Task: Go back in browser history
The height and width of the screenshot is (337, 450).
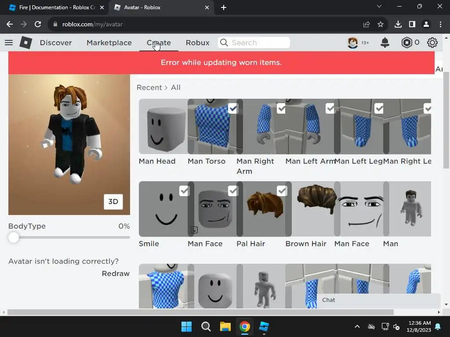Action: tap(10, 25)
